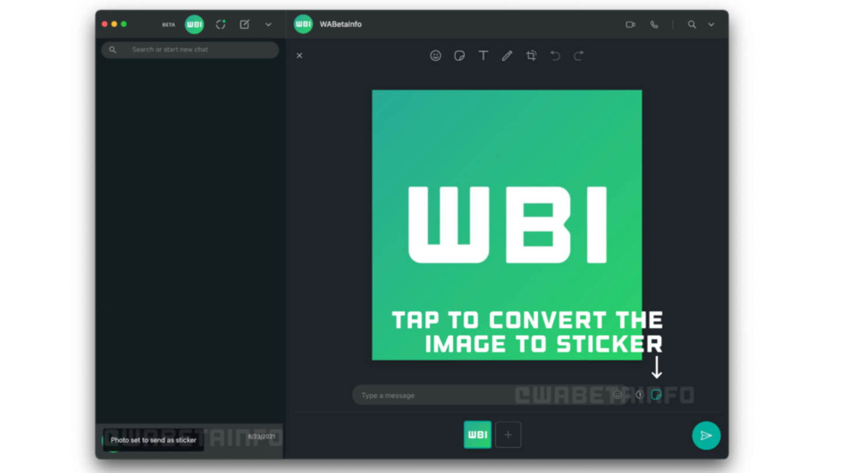Search within the WABetaInfo chat
Screen dimensions: 841x473
click(691, 25)
